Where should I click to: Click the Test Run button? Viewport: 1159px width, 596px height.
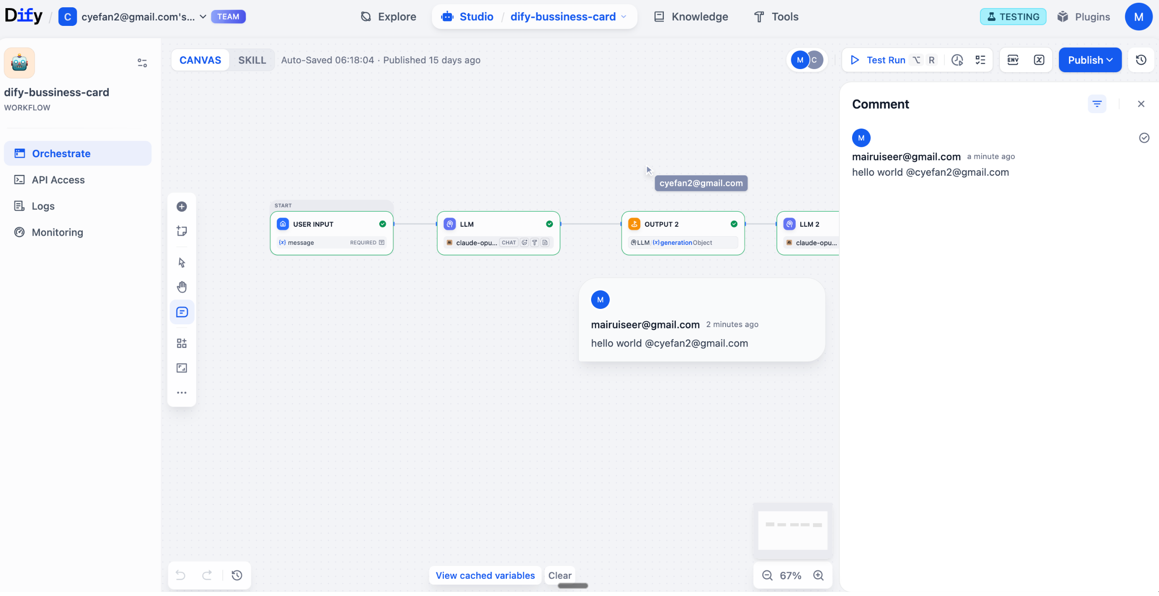(878, 60)
